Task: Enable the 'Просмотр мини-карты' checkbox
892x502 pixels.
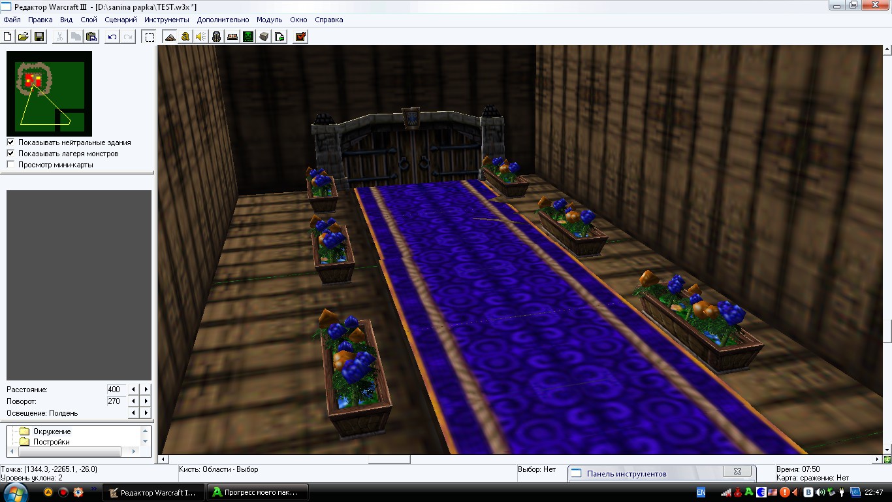Action: [x=10, y=165]
